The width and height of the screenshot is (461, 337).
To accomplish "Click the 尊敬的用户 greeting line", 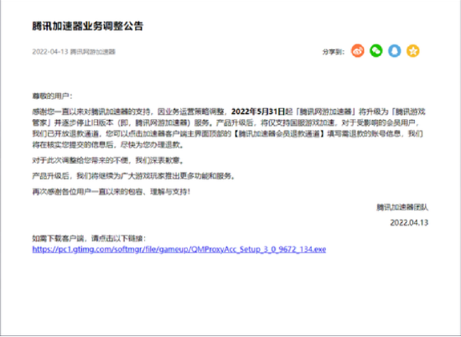I will tap(52, 96).
